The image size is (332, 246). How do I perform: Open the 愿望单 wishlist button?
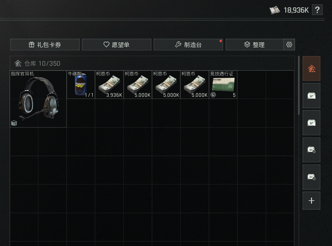tap(117, 44)
